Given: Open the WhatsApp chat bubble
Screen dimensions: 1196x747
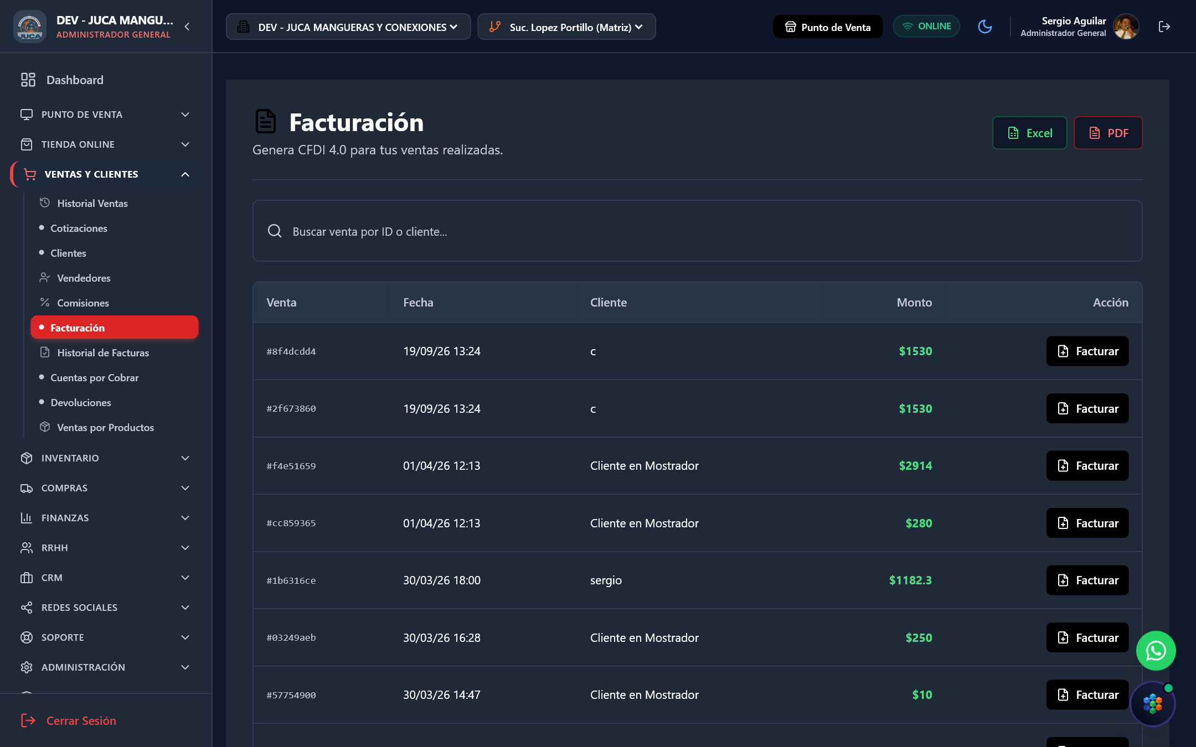Looking at the screenshot, I should coord(1156,651).
